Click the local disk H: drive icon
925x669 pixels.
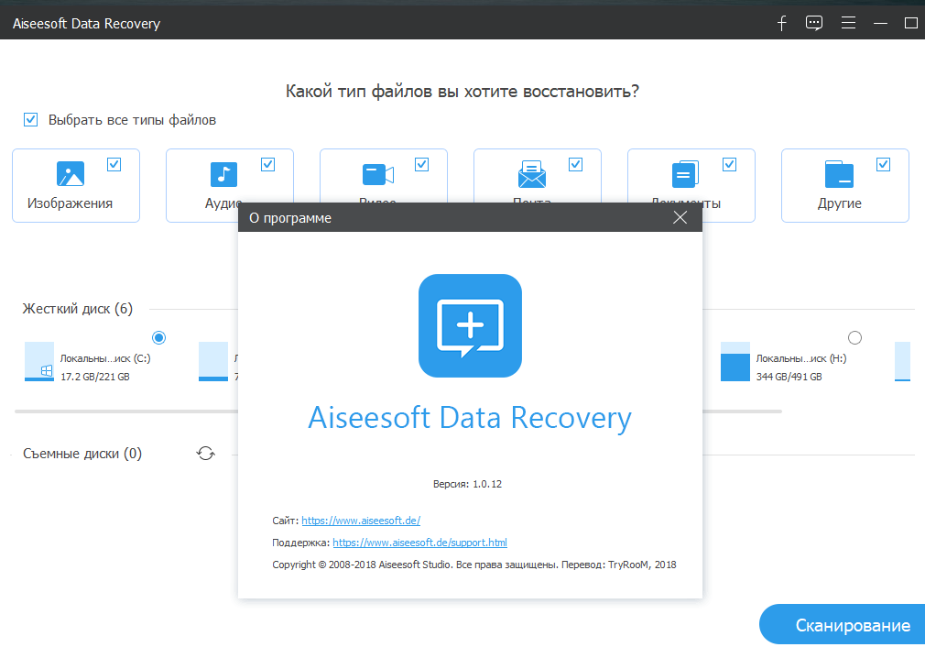735,361
